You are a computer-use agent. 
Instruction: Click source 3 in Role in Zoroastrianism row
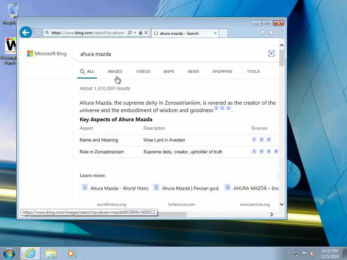[x=269, y=151]
